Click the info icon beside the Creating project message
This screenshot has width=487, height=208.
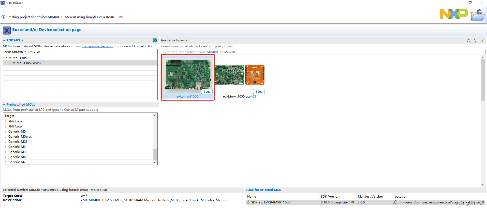3,17
